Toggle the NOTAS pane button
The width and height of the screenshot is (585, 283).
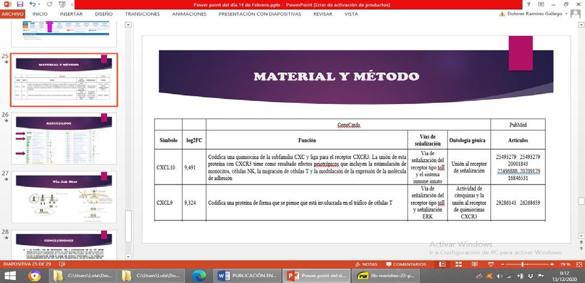point(366,264)
